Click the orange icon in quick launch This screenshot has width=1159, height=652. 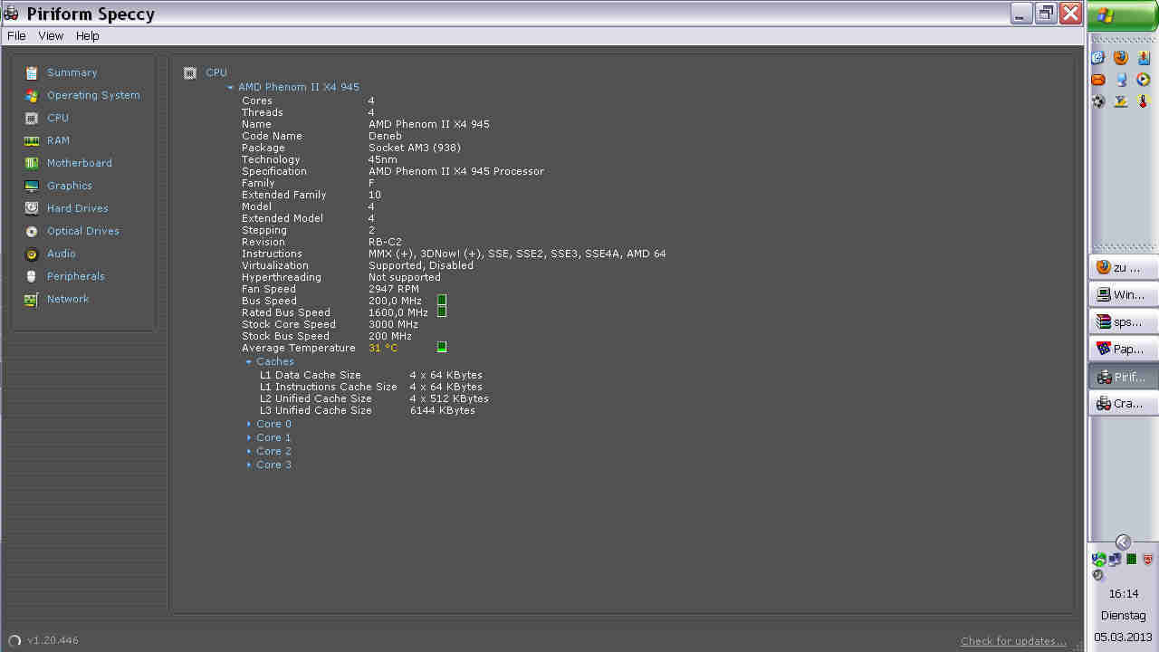(x=1098, y=80)
